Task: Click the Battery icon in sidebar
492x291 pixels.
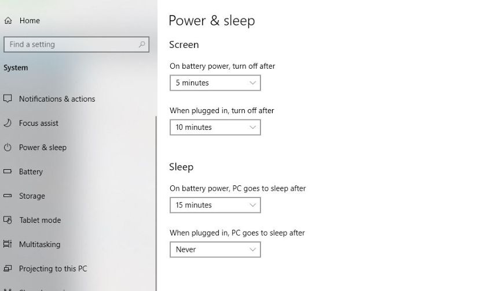Action: coord(8,171)
